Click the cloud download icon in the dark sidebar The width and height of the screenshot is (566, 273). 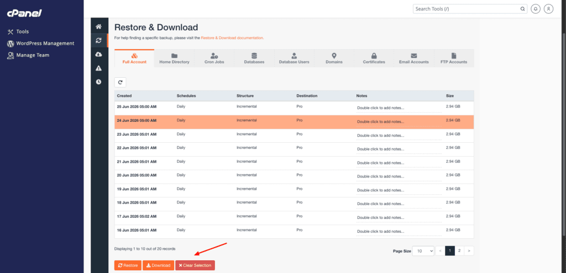tap(98, 54)
